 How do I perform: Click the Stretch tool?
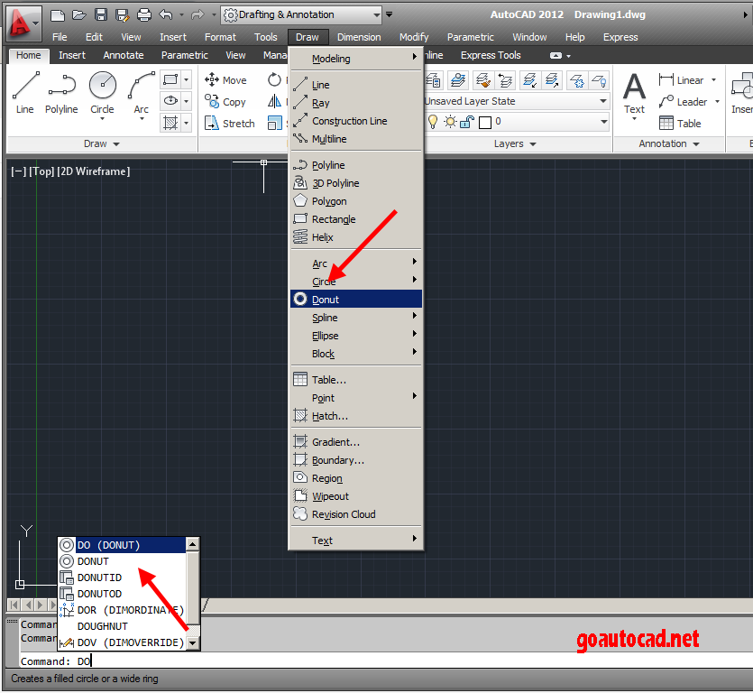(230, 123)
